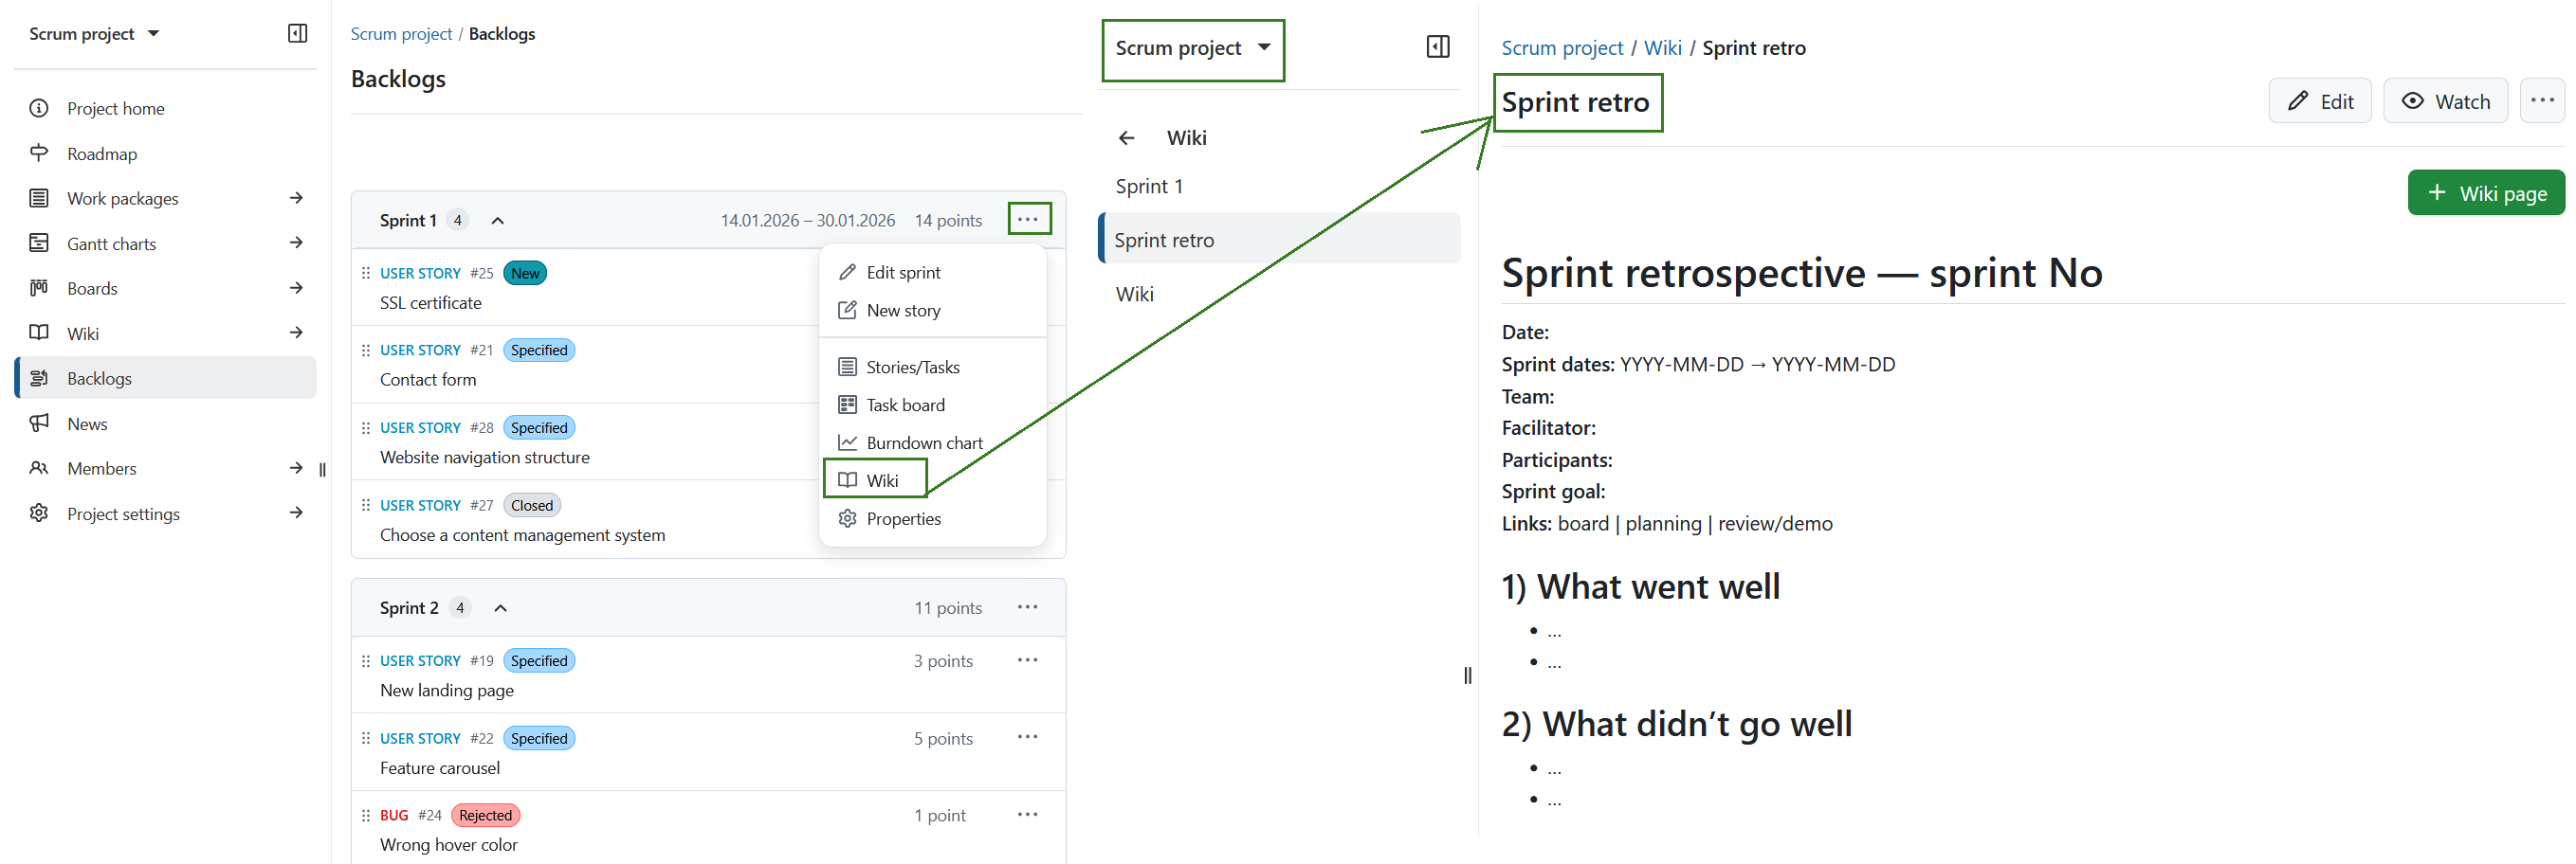Screen dimensions: 2576x864
Task: Create a new Wiki page
Action: [x=2486, y=191]
